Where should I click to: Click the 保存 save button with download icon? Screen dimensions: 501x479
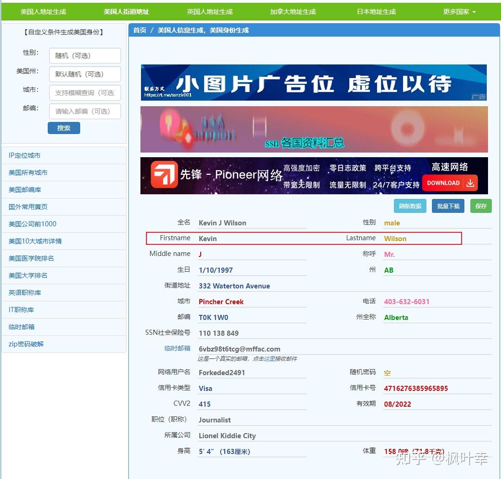pyautogui.click(x=481, y=205)
